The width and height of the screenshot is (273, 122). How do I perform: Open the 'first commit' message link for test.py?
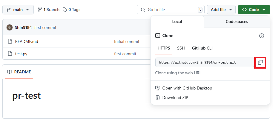pos(125,54)
